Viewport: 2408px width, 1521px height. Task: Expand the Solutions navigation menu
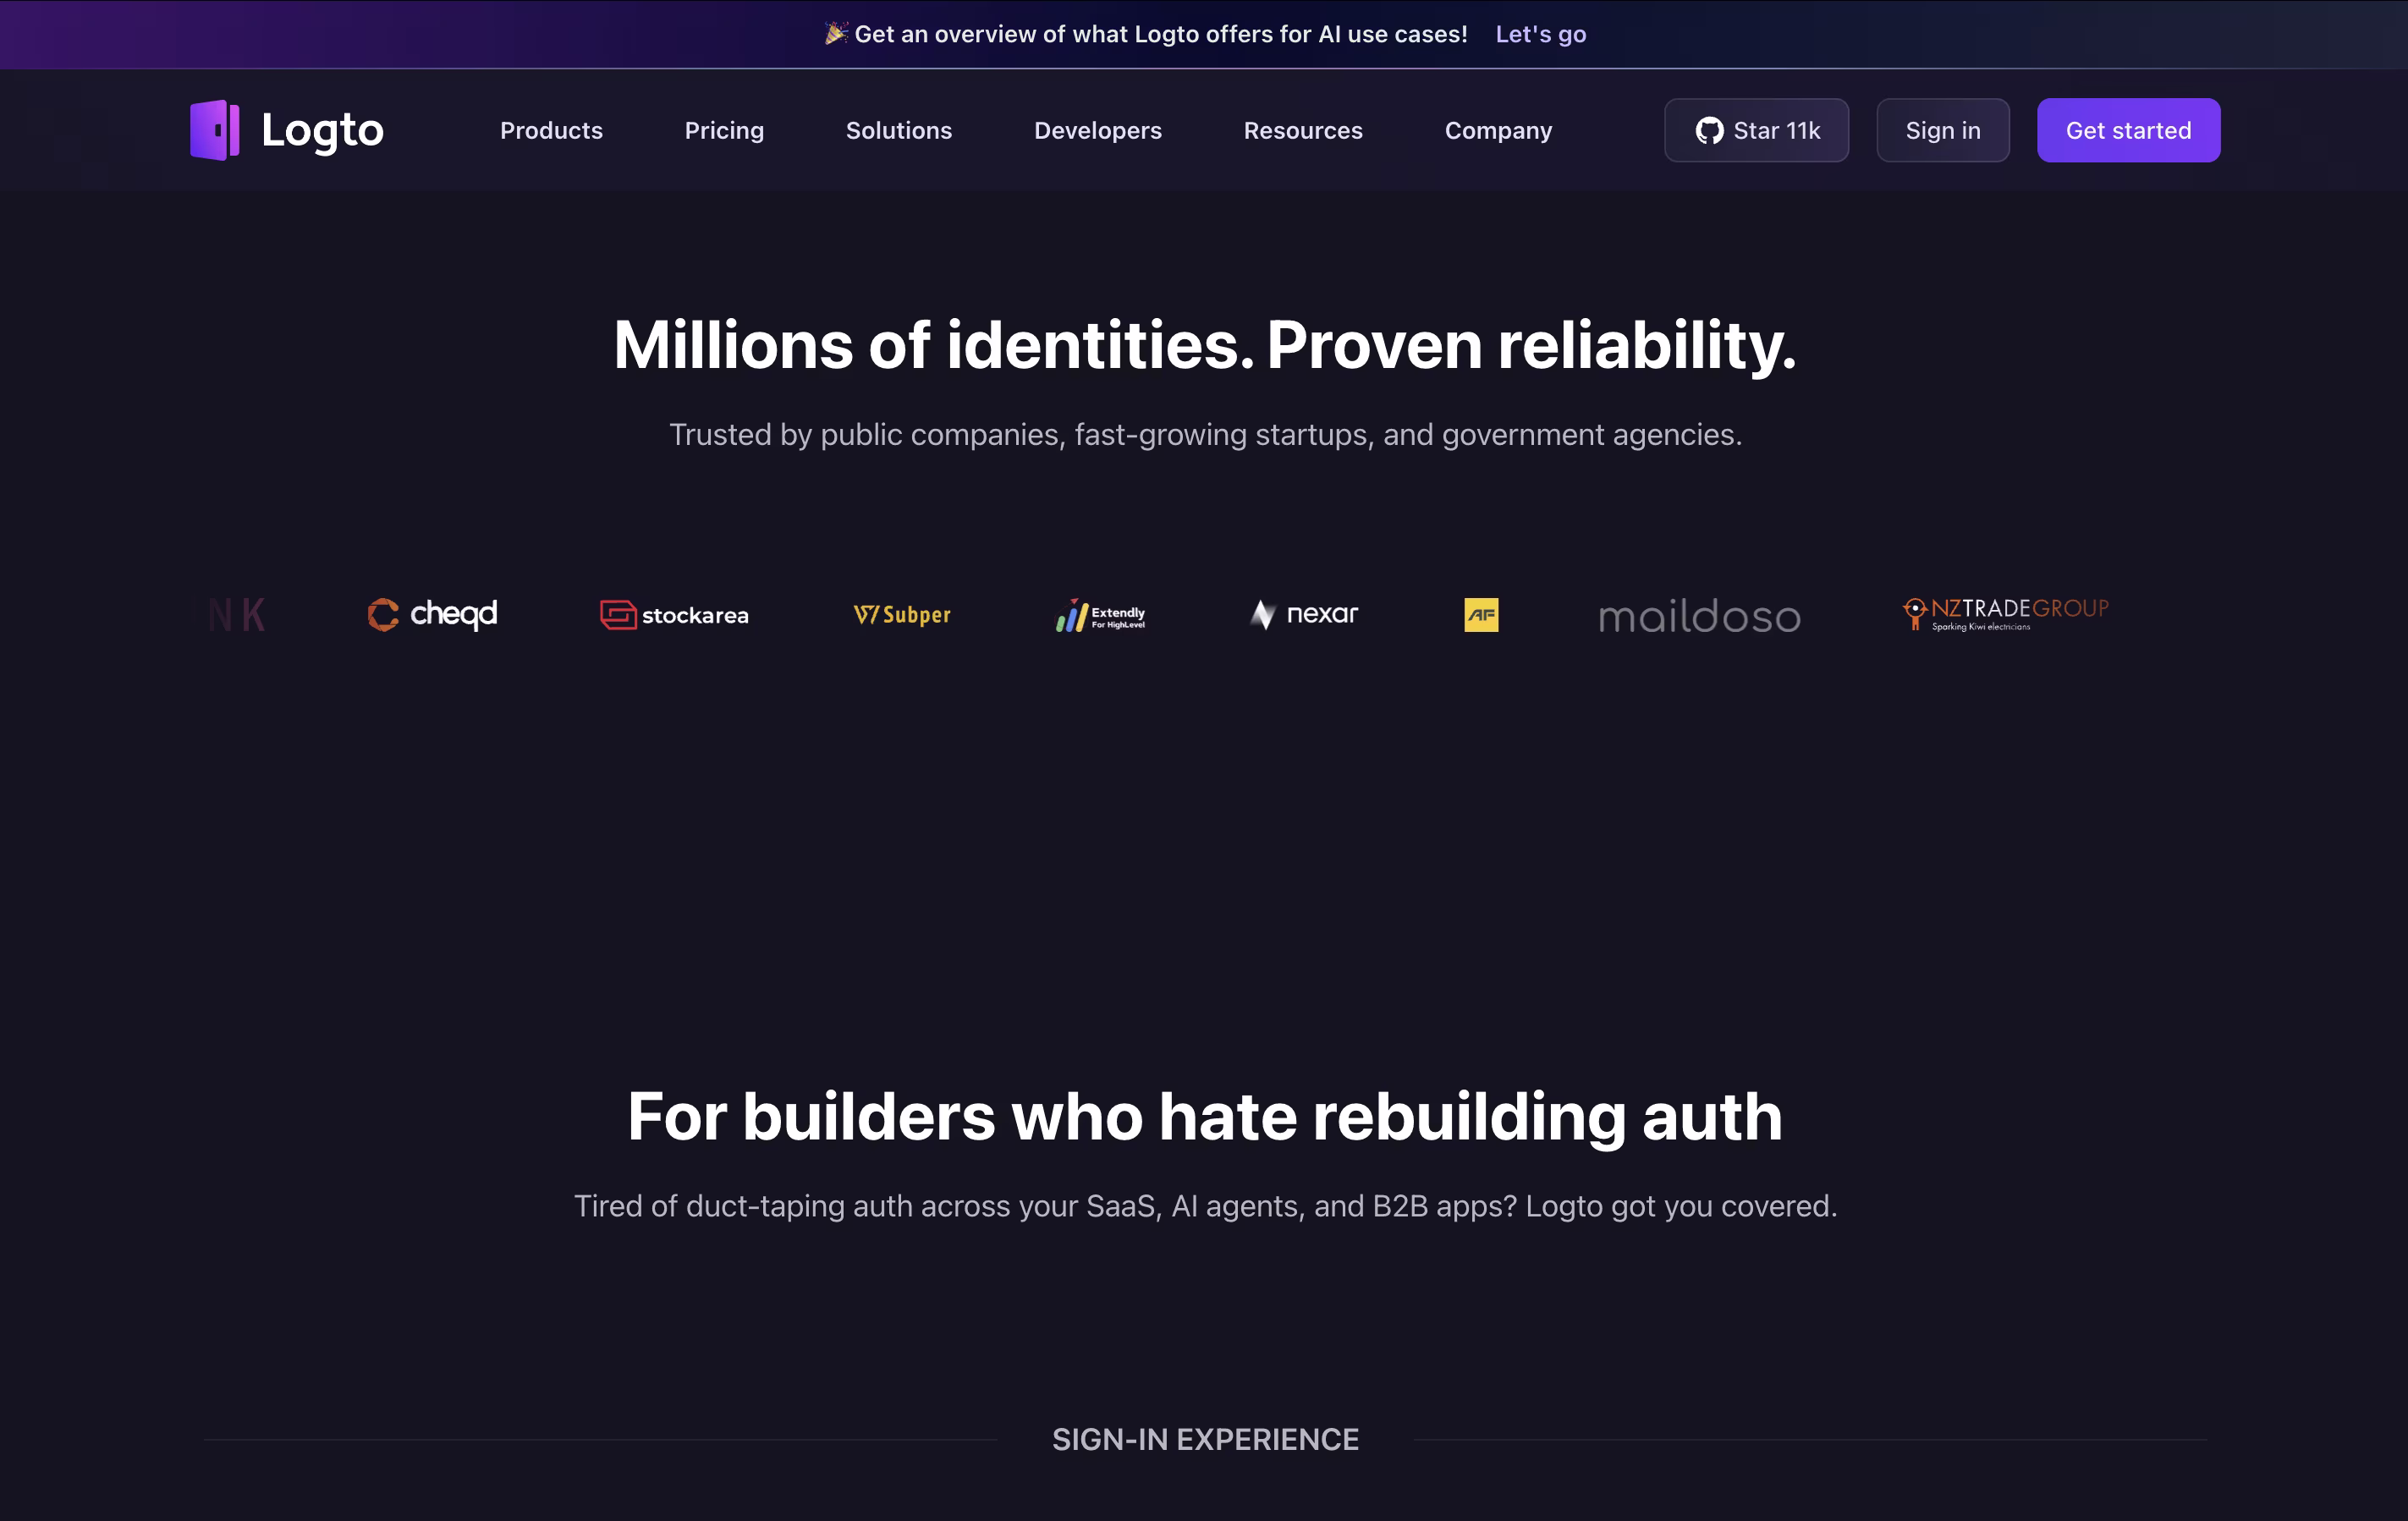[x=898, y=131]
